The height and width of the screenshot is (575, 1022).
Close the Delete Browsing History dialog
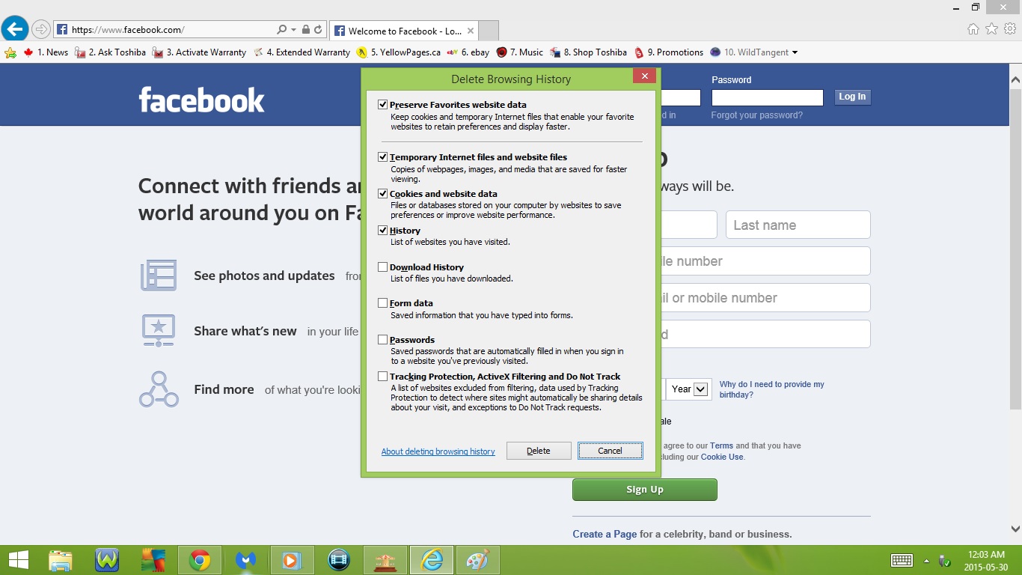coord(644,76)
